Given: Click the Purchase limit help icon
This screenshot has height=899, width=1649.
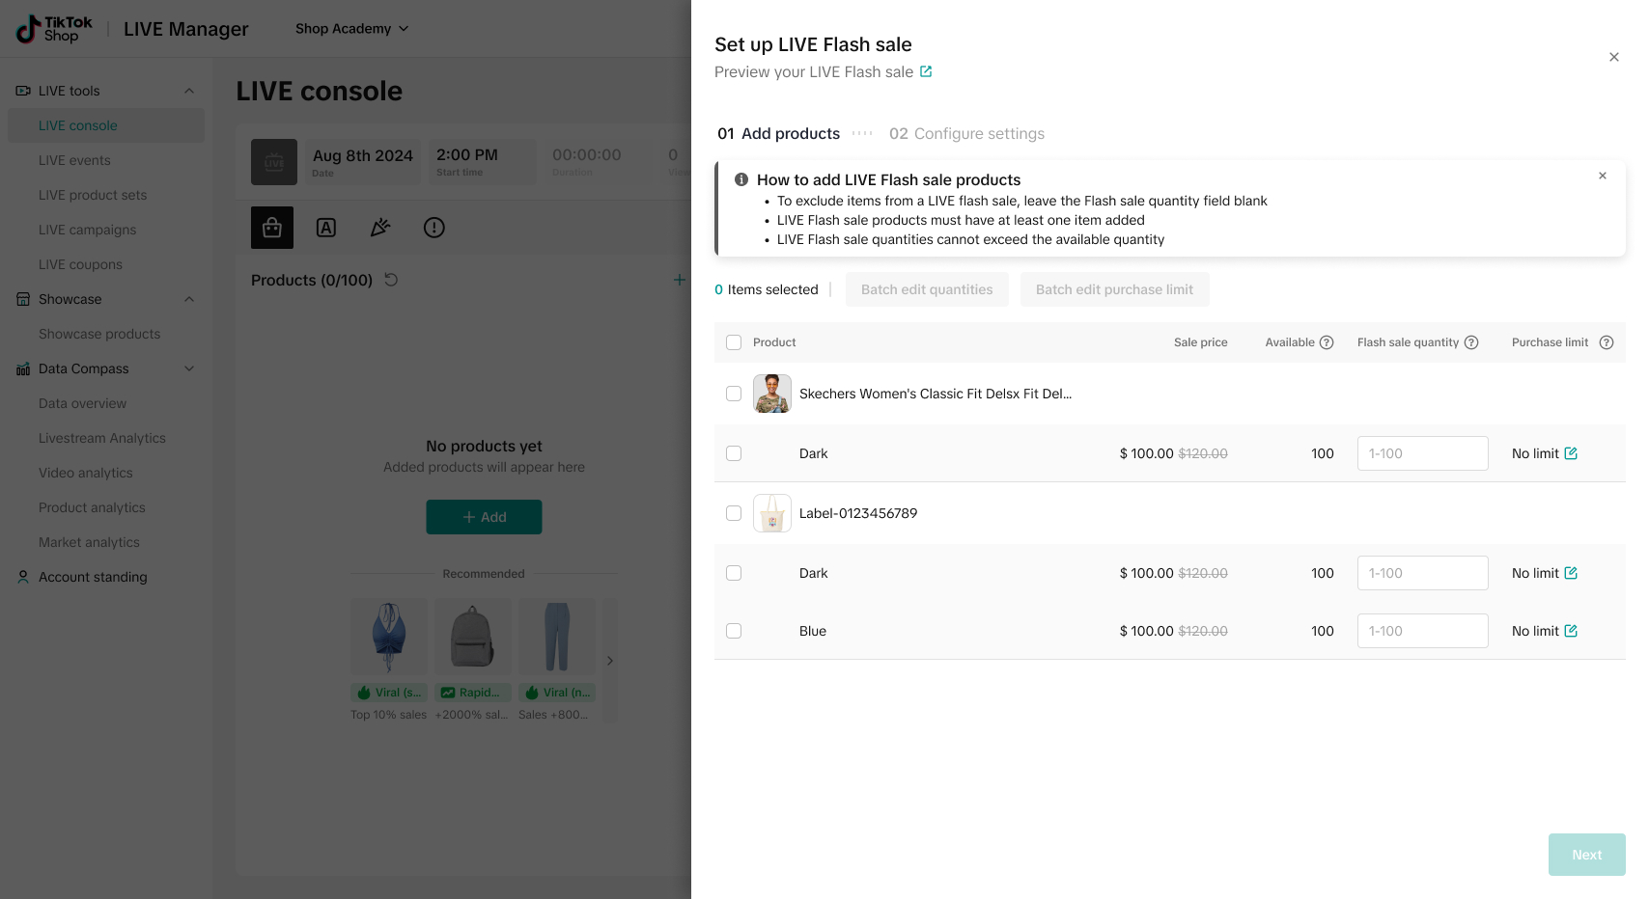Looking at the screenshot, I should 1607,342.
